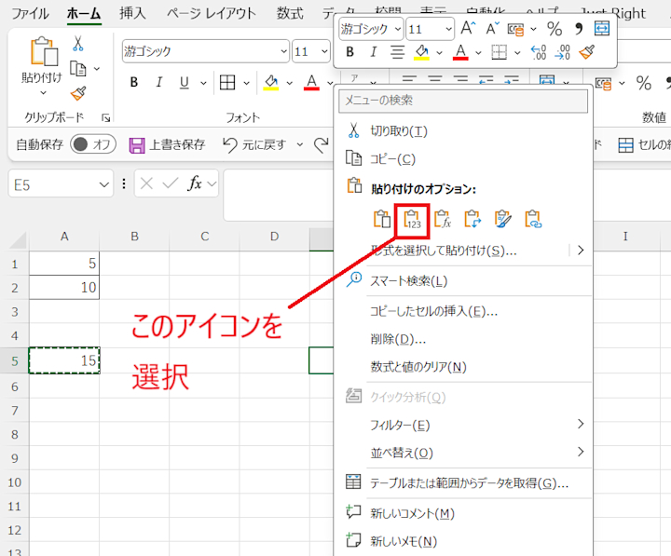The height and width of the screenshot is (556, 671).
Task: Apply red font color in mini toolbar
Action: [x=460, y=52]
